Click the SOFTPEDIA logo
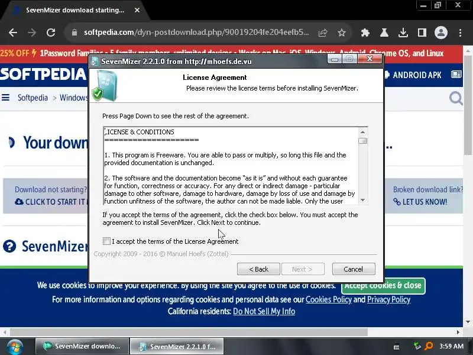 tap(43, 75)
